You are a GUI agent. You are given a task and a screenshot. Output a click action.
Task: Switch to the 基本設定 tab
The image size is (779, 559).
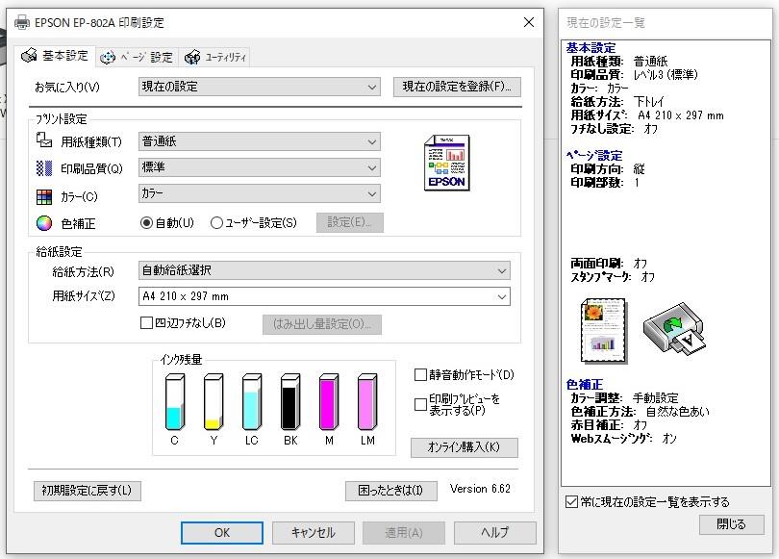(55, 56)
